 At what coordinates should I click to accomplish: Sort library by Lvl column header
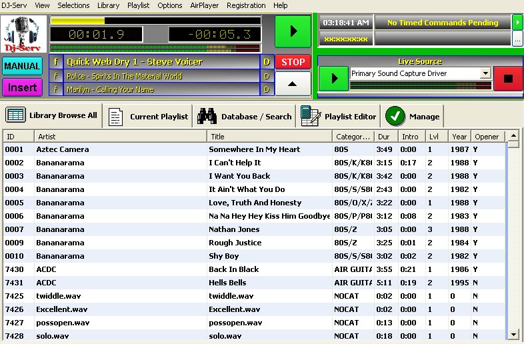437,137
